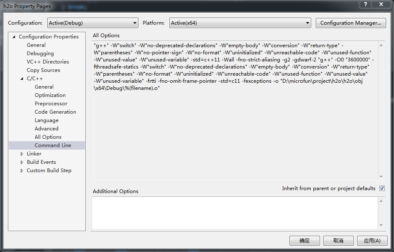Select the Debugging property page

[x=40, y=53]
